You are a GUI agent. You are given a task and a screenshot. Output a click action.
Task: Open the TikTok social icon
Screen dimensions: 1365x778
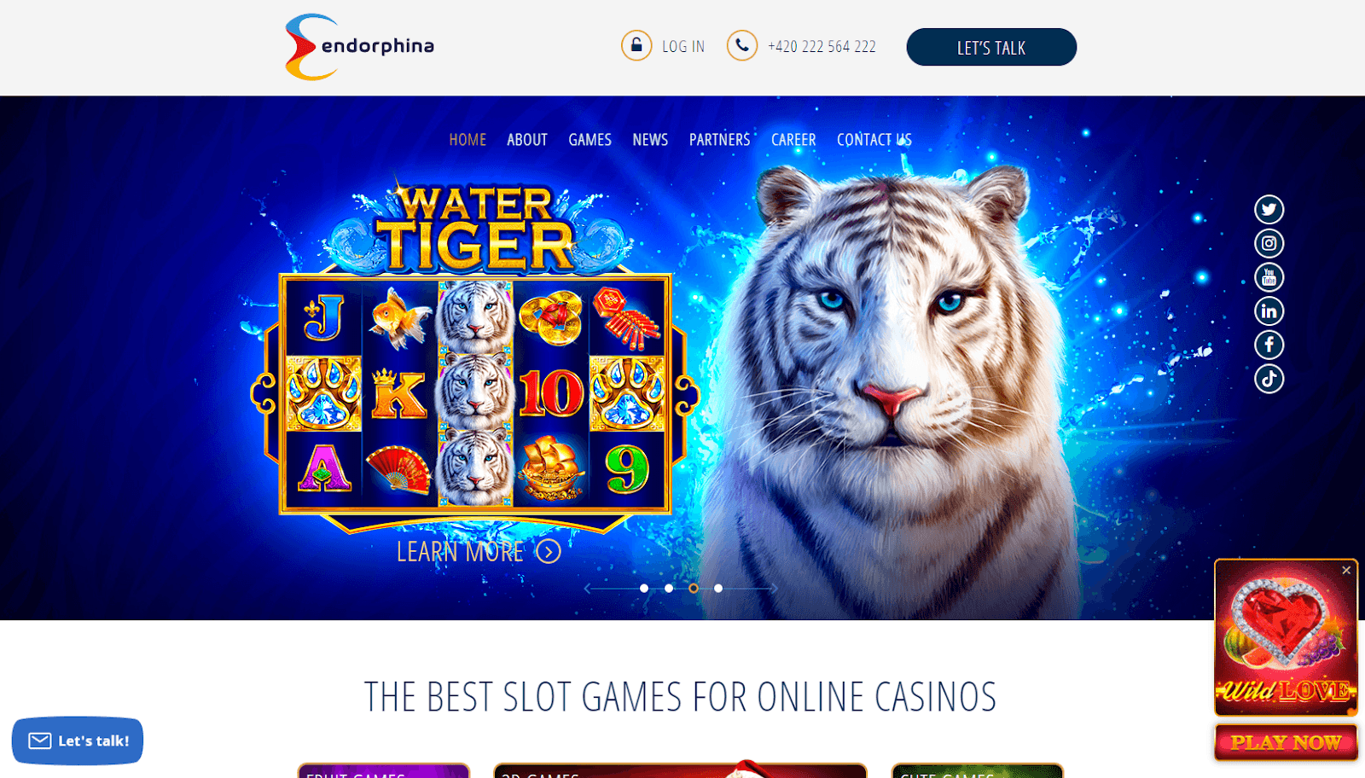[x=1269, y=378]
